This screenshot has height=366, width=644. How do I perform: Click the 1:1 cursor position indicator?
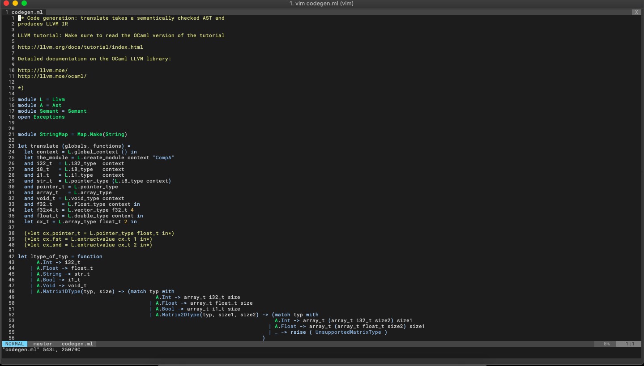tap(630, 344)
